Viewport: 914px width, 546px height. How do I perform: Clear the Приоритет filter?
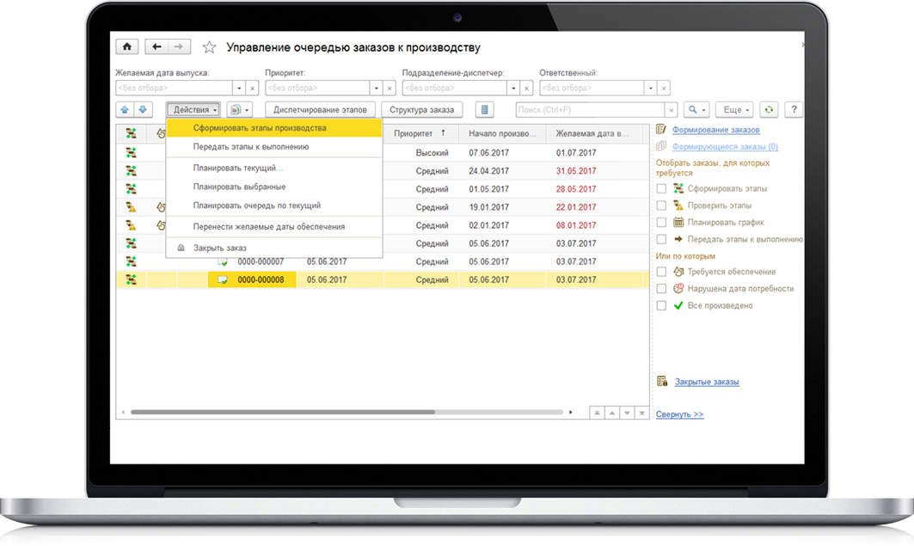(x=390, y=88)
